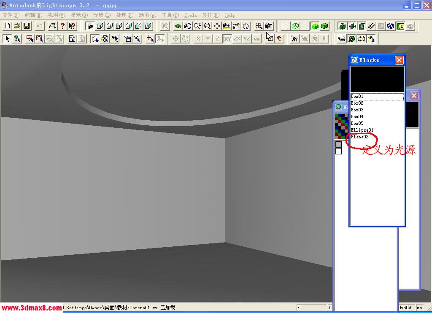Toggle textures globe icon
Image resolution: width=432 pixels, height=313 pixels.
pyautogui.click(x=391, y=26)
